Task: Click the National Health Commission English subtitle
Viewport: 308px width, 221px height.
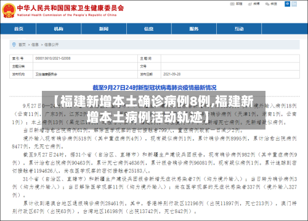Action: (x=67, y=15)
